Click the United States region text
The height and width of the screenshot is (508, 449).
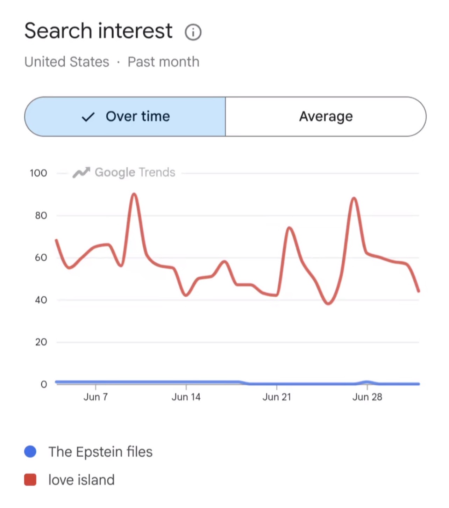click(67, 62)
